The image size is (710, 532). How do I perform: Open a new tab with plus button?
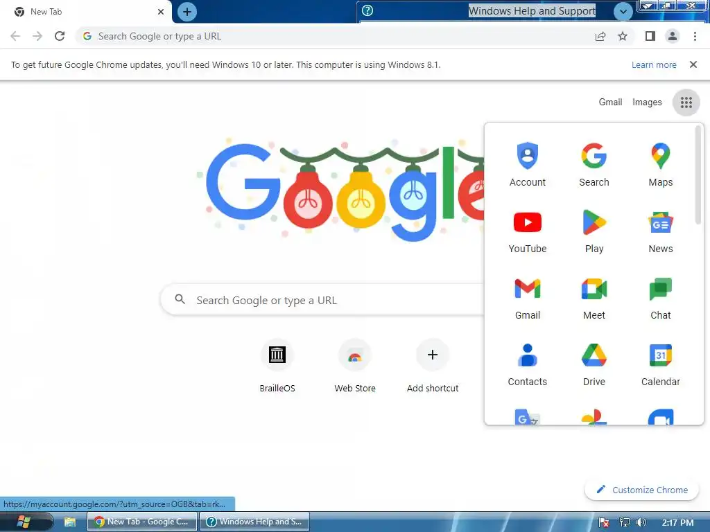[187, 12]
